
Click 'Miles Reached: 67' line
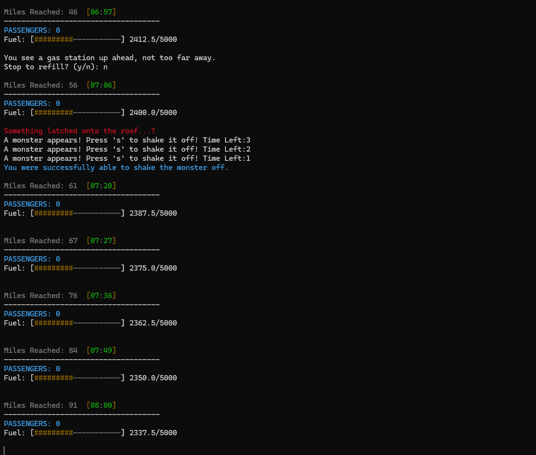(x=41, y=241)
